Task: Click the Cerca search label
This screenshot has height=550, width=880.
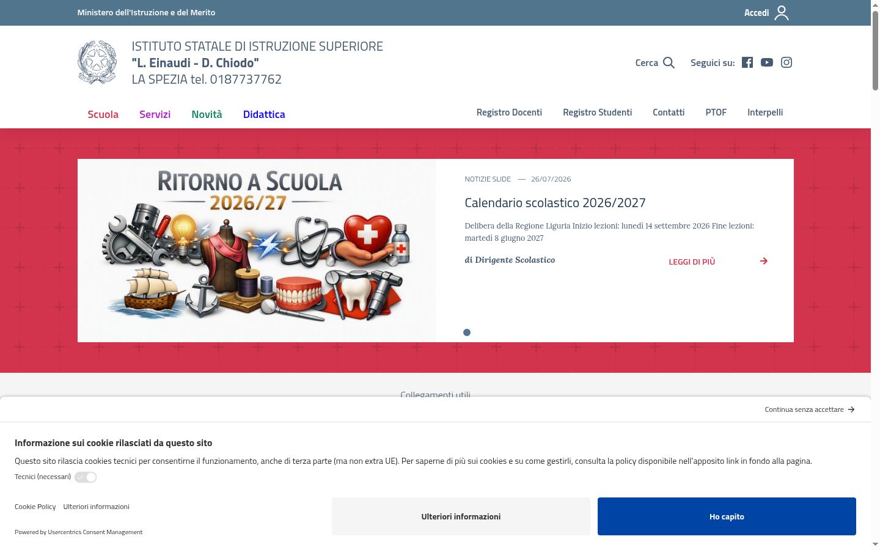Action: (647, 63)
